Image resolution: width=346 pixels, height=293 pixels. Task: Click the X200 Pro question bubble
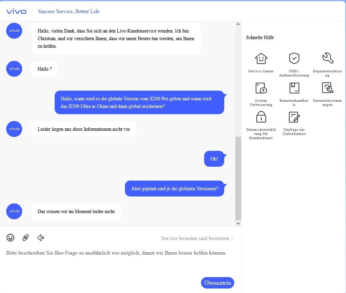139,102
